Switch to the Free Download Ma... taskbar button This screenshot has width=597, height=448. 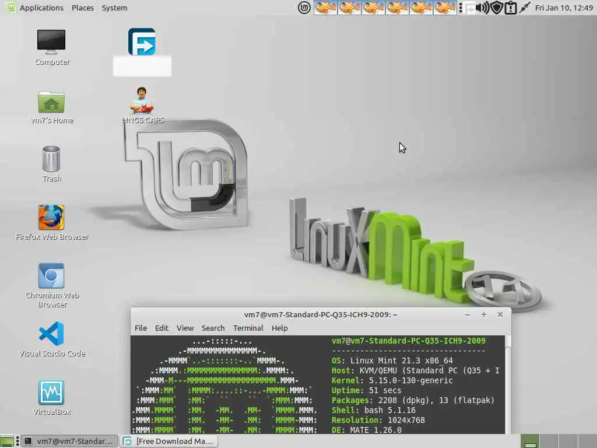coord(170,441)
